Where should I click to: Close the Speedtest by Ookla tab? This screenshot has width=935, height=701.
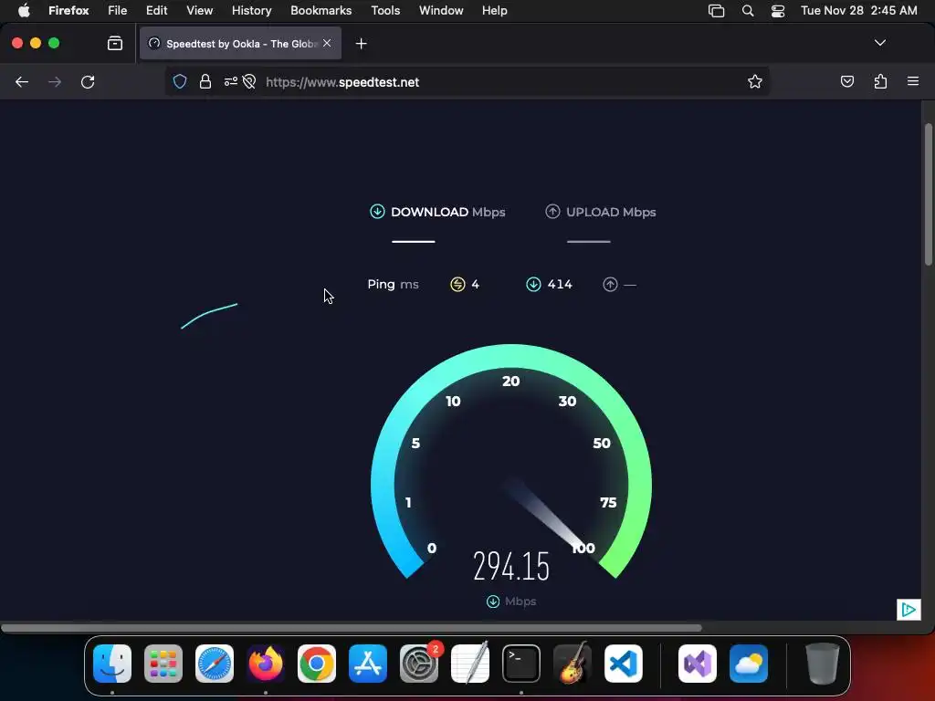point(327,43)
